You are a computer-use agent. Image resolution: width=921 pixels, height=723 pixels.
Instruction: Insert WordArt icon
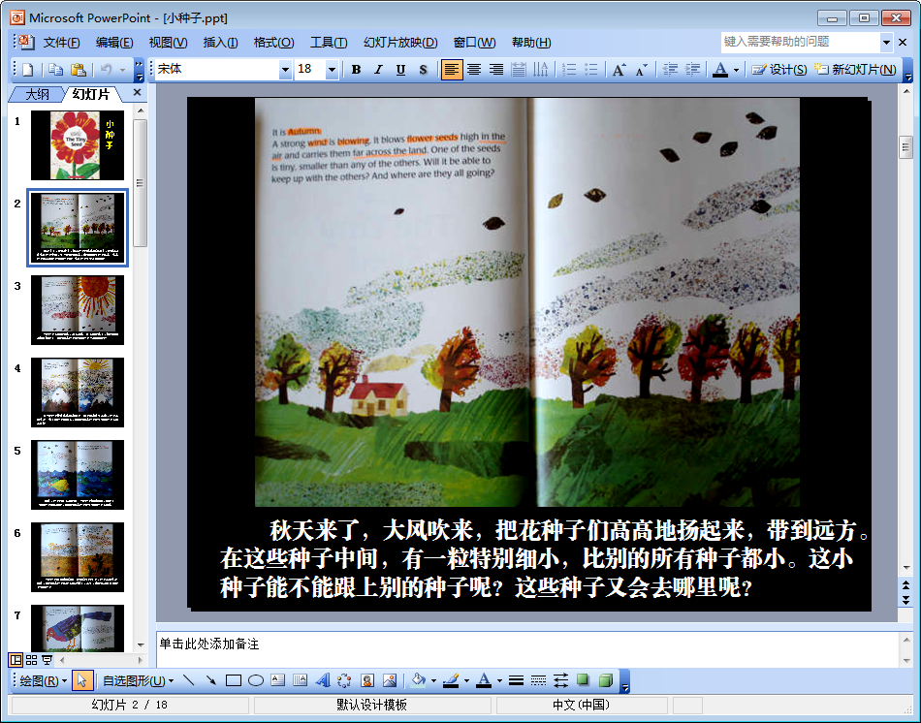[323, 680]
